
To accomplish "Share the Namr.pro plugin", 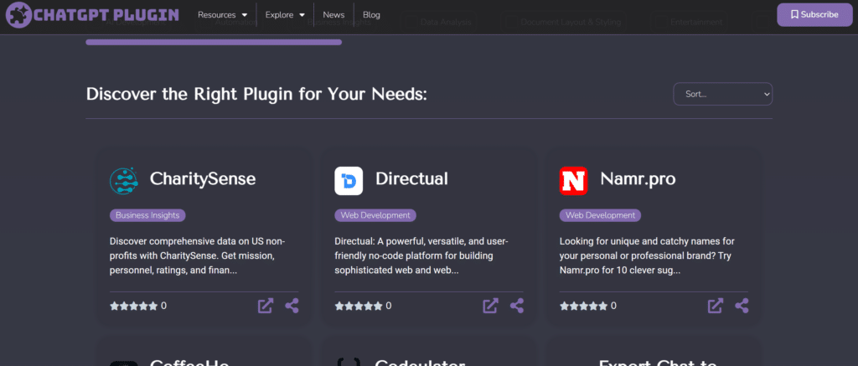I will tap(742, 306).
